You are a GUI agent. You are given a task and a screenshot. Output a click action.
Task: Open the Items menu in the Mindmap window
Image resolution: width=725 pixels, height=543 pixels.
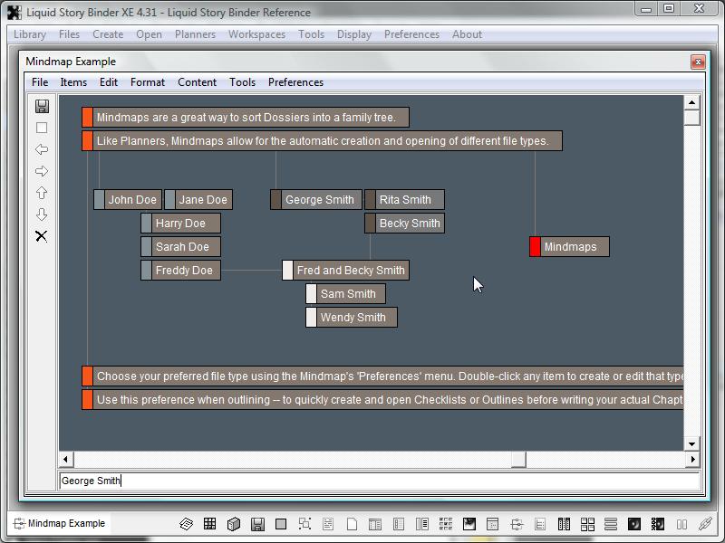[73, 82]
